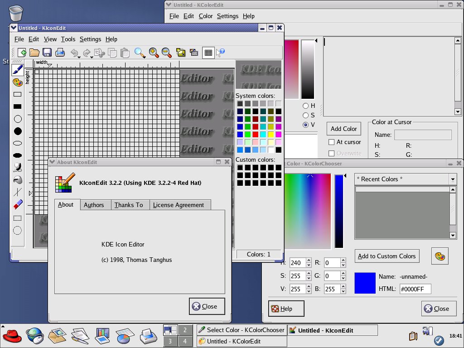Viewport: 464px width, 348px height.
Task: Select the H radio button
Action: 305,106
